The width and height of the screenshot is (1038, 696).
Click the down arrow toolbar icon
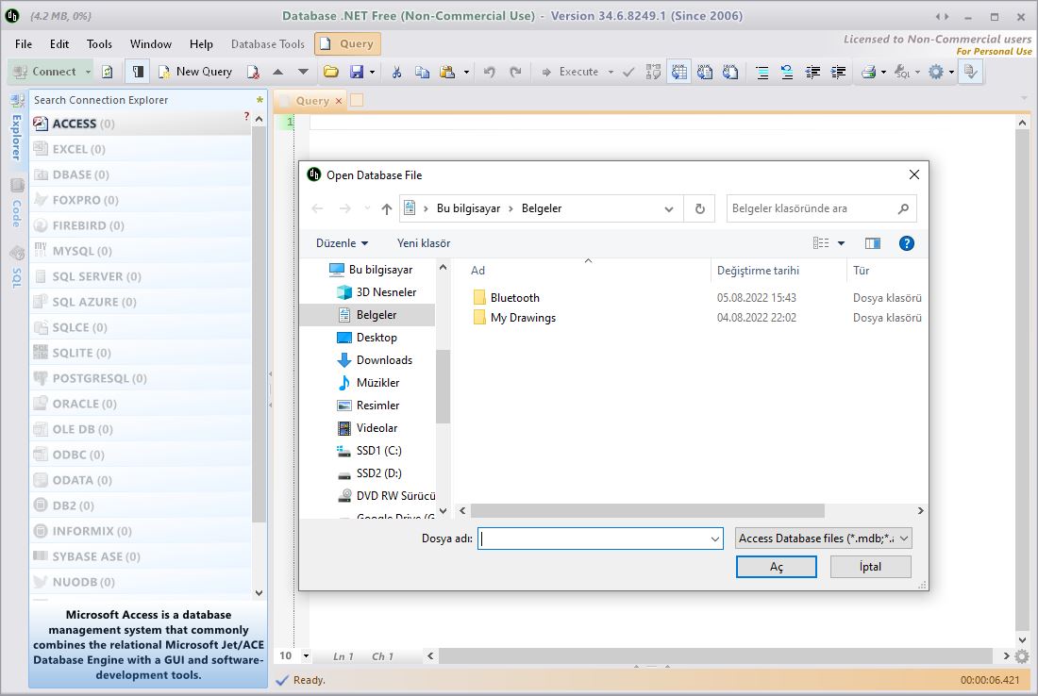(x=303, y=72)
